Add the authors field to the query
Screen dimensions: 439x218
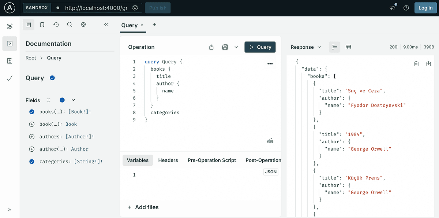[x=31, y=136]
